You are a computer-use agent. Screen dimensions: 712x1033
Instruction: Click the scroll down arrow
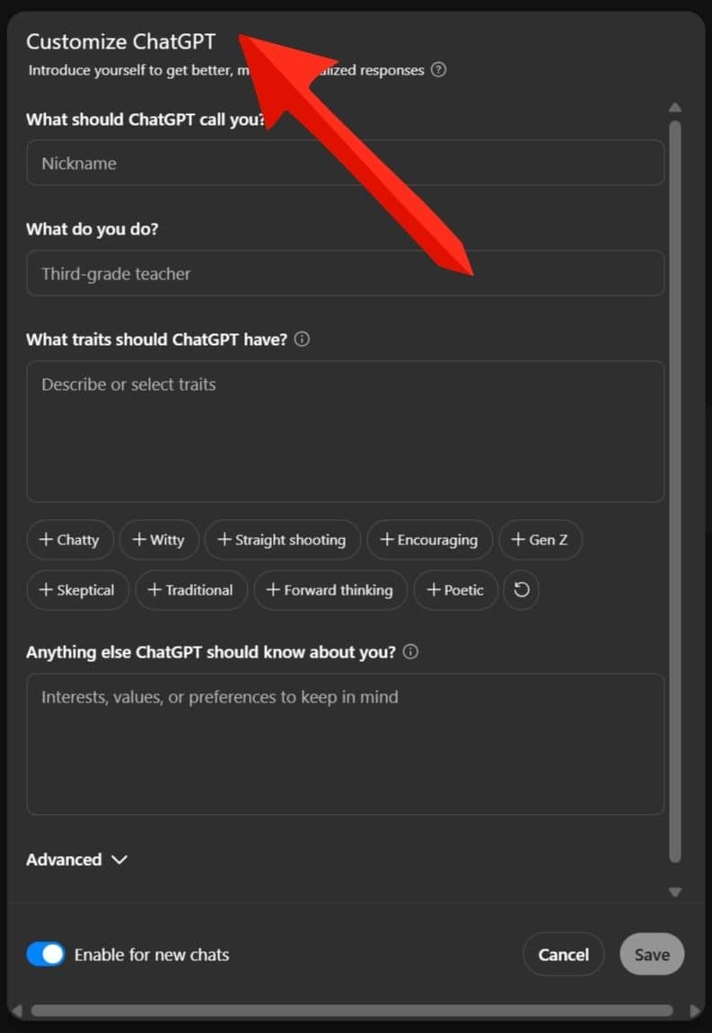(674, 891)
